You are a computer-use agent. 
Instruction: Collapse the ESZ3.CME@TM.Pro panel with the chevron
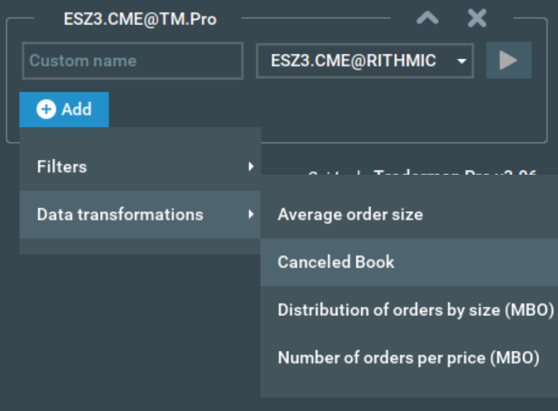click(427, 19)
